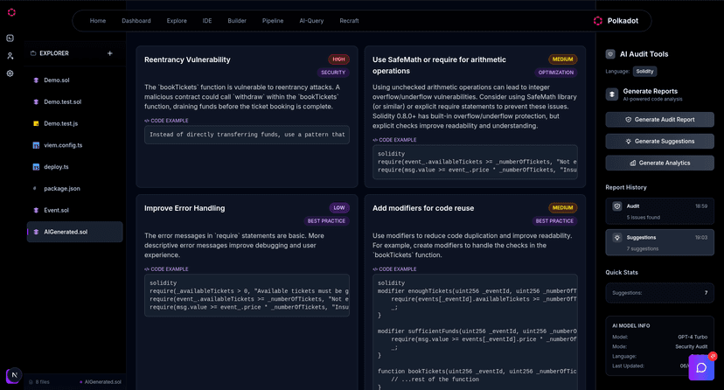This screenshot has width=724, height=390.
Task: Click the Event.sol file icon
Action: [36, 211]
